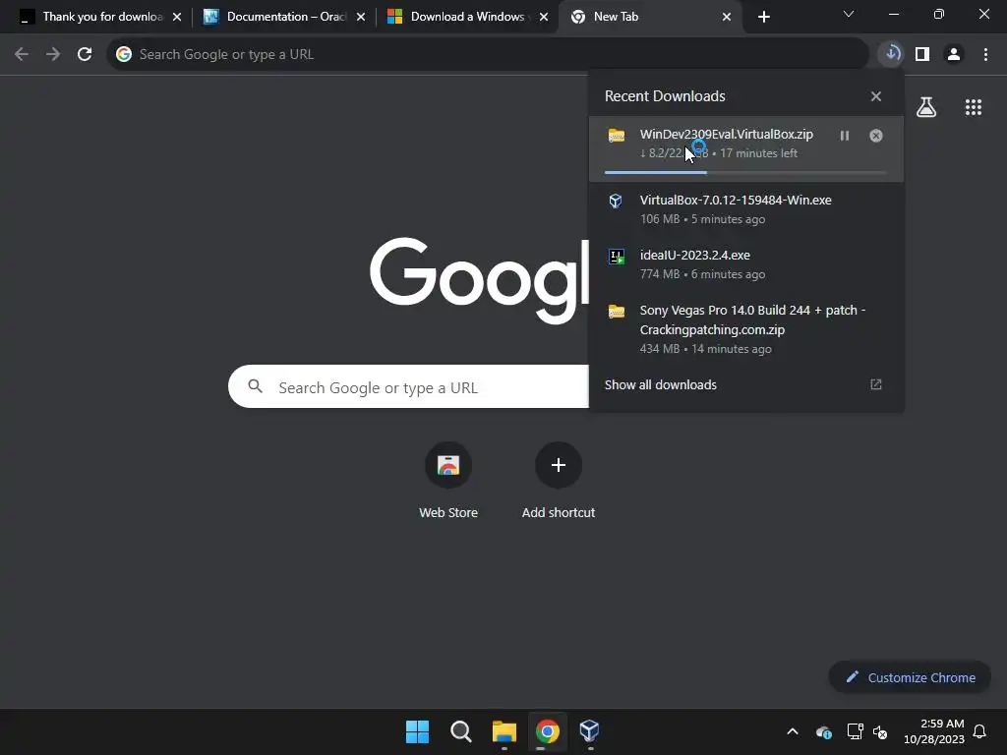Open a new tab with plus button

763,18
